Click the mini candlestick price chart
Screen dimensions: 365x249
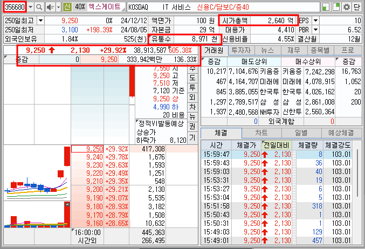point(37,172)
